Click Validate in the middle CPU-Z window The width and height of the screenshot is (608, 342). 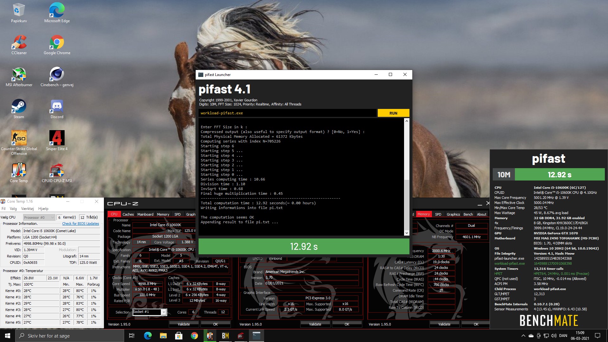click(x=315, y=324)
